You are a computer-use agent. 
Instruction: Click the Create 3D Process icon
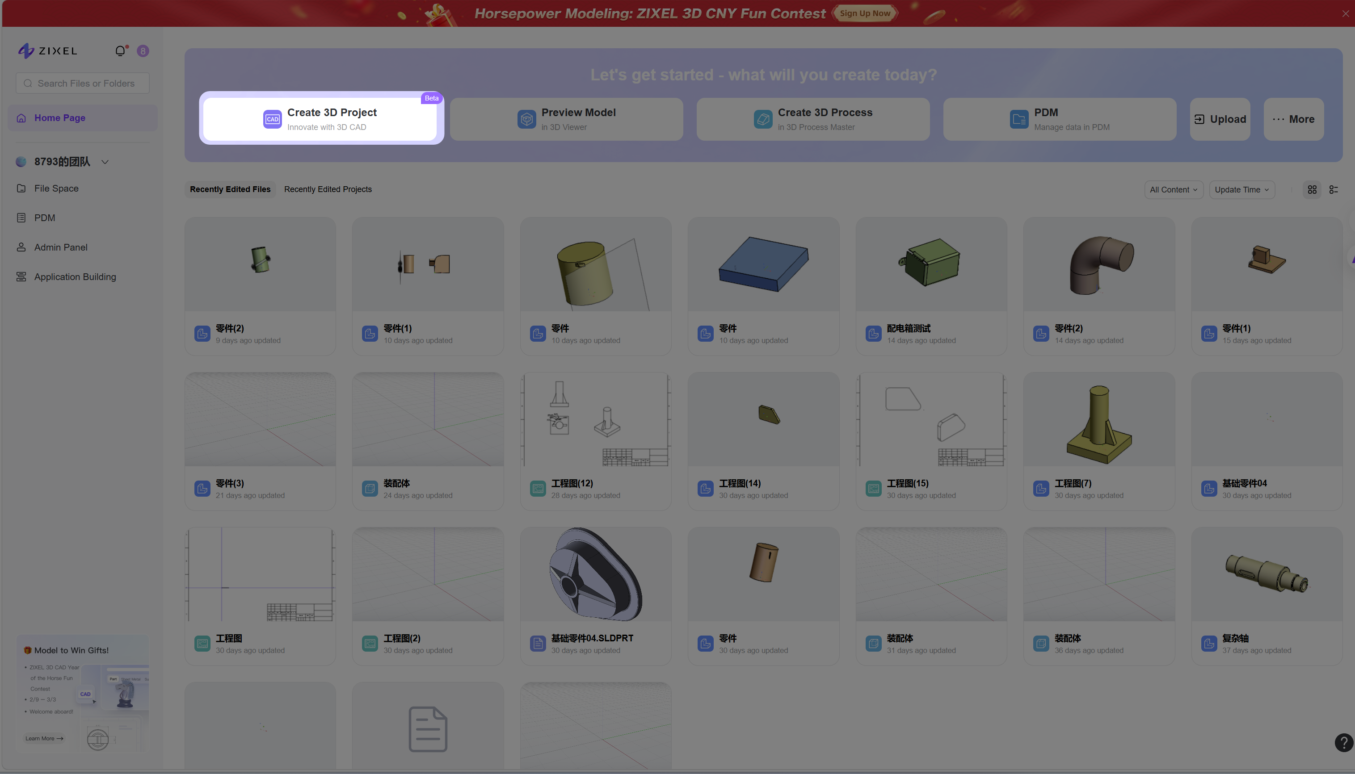[762, 119]
